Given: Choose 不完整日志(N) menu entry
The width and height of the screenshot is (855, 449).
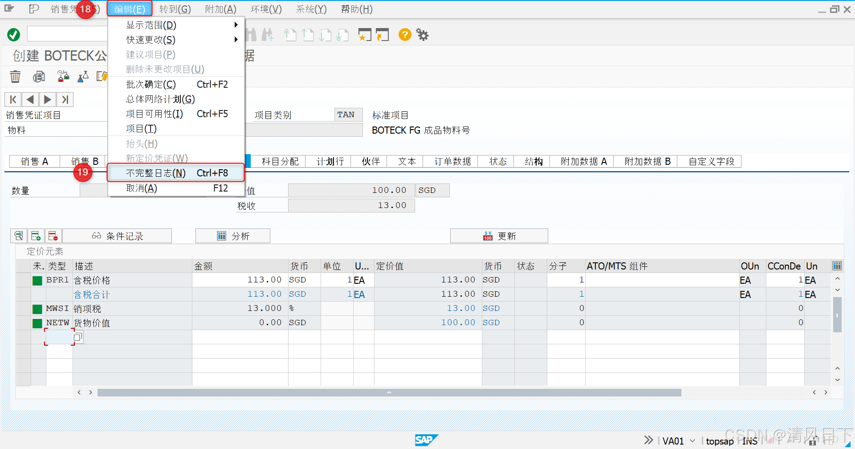Looking at the screenshot, I should click(x=176, y=173).
